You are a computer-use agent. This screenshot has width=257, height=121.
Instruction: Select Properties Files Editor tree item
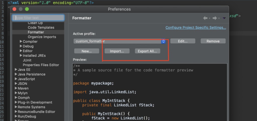pos(41,65)
